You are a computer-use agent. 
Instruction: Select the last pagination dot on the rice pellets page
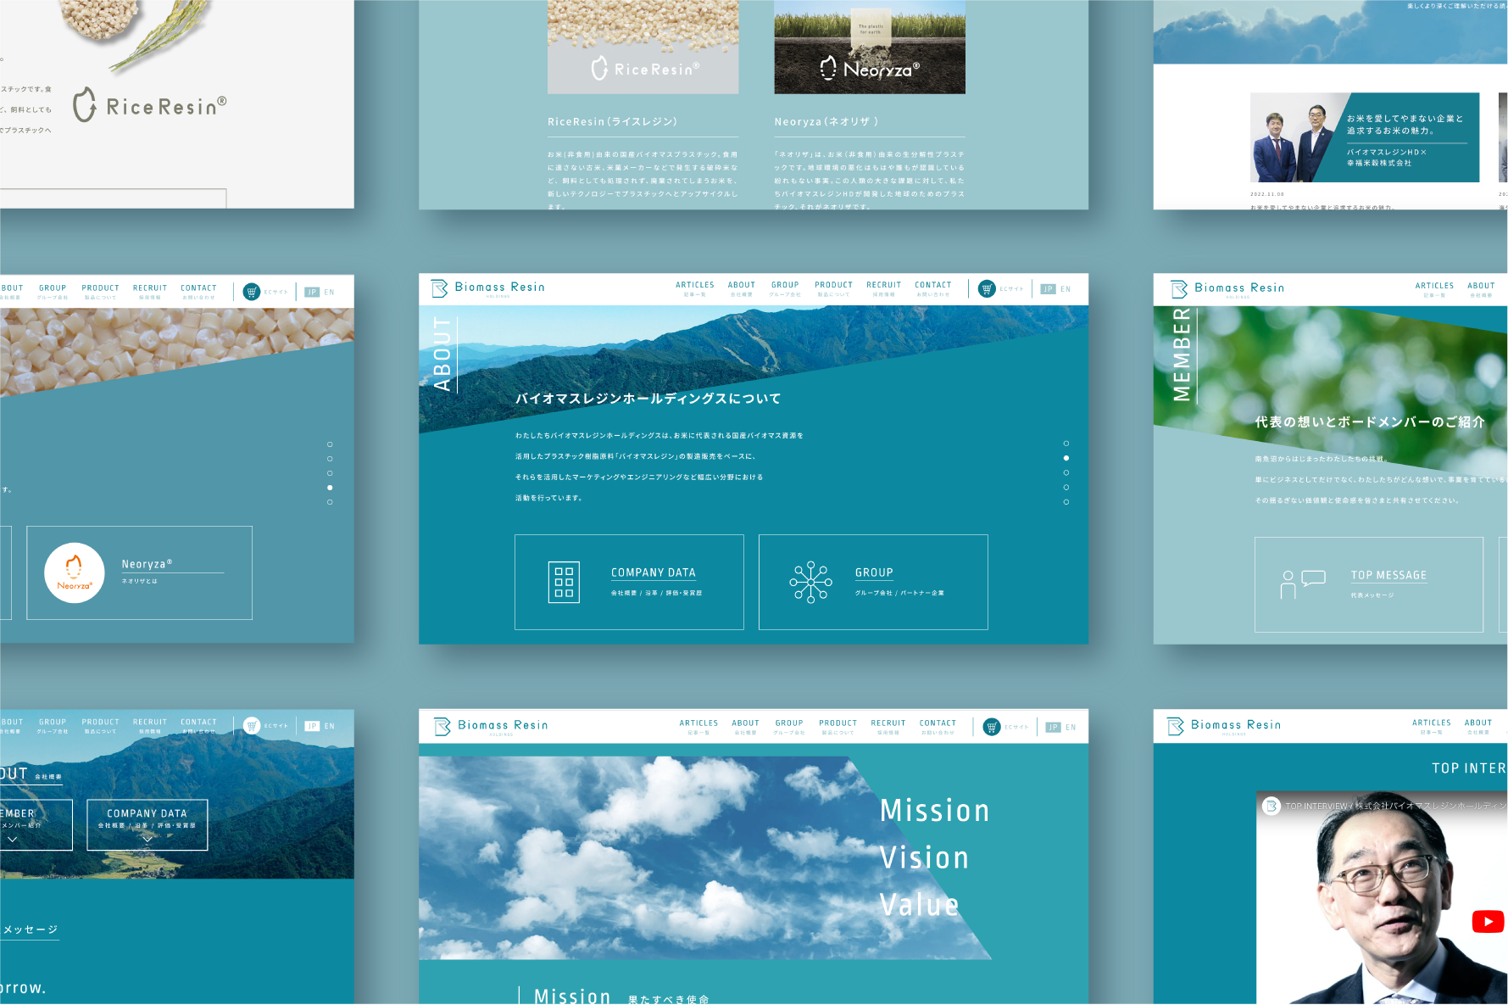pyautogui.click(x=330, y=502)
